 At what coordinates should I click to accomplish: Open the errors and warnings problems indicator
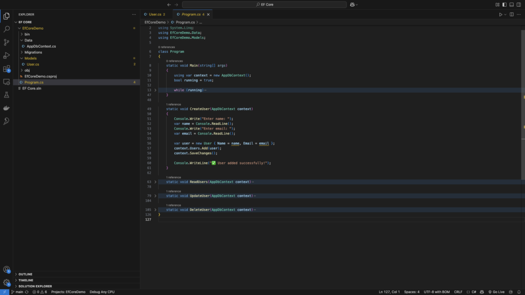coord(40,292)
